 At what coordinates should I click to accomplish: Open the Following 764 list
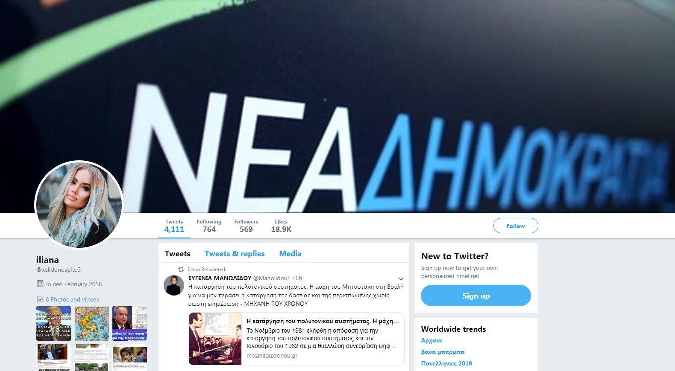tap(209, 226)
